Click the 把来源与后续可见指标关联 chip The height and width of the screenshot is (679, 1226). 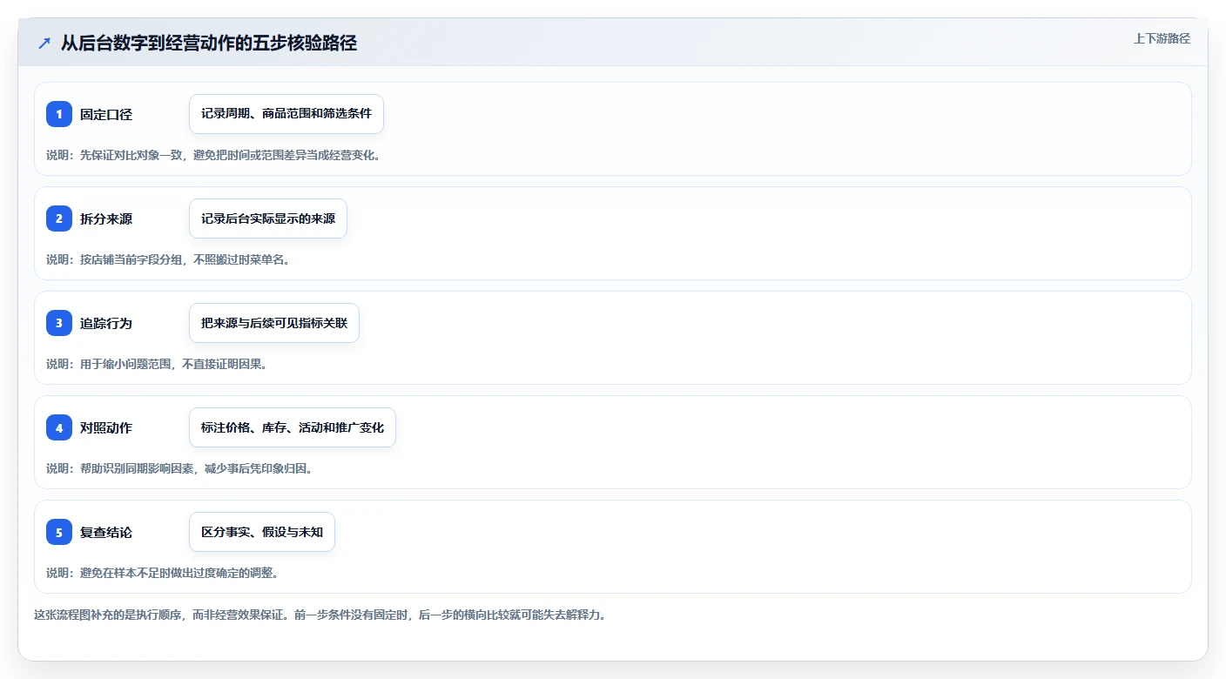click(x=274, y=323)
